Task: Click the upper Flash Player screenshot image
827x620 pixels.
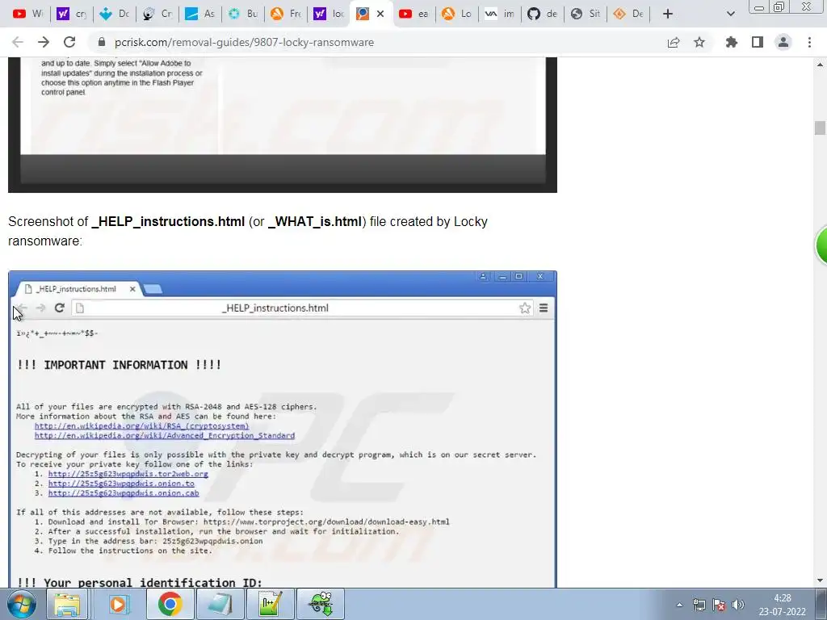Action: (283, 124)
